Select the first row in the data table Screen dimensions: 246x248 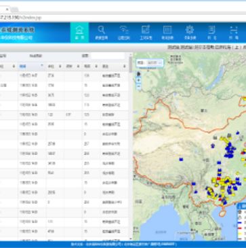click(64, 75)
